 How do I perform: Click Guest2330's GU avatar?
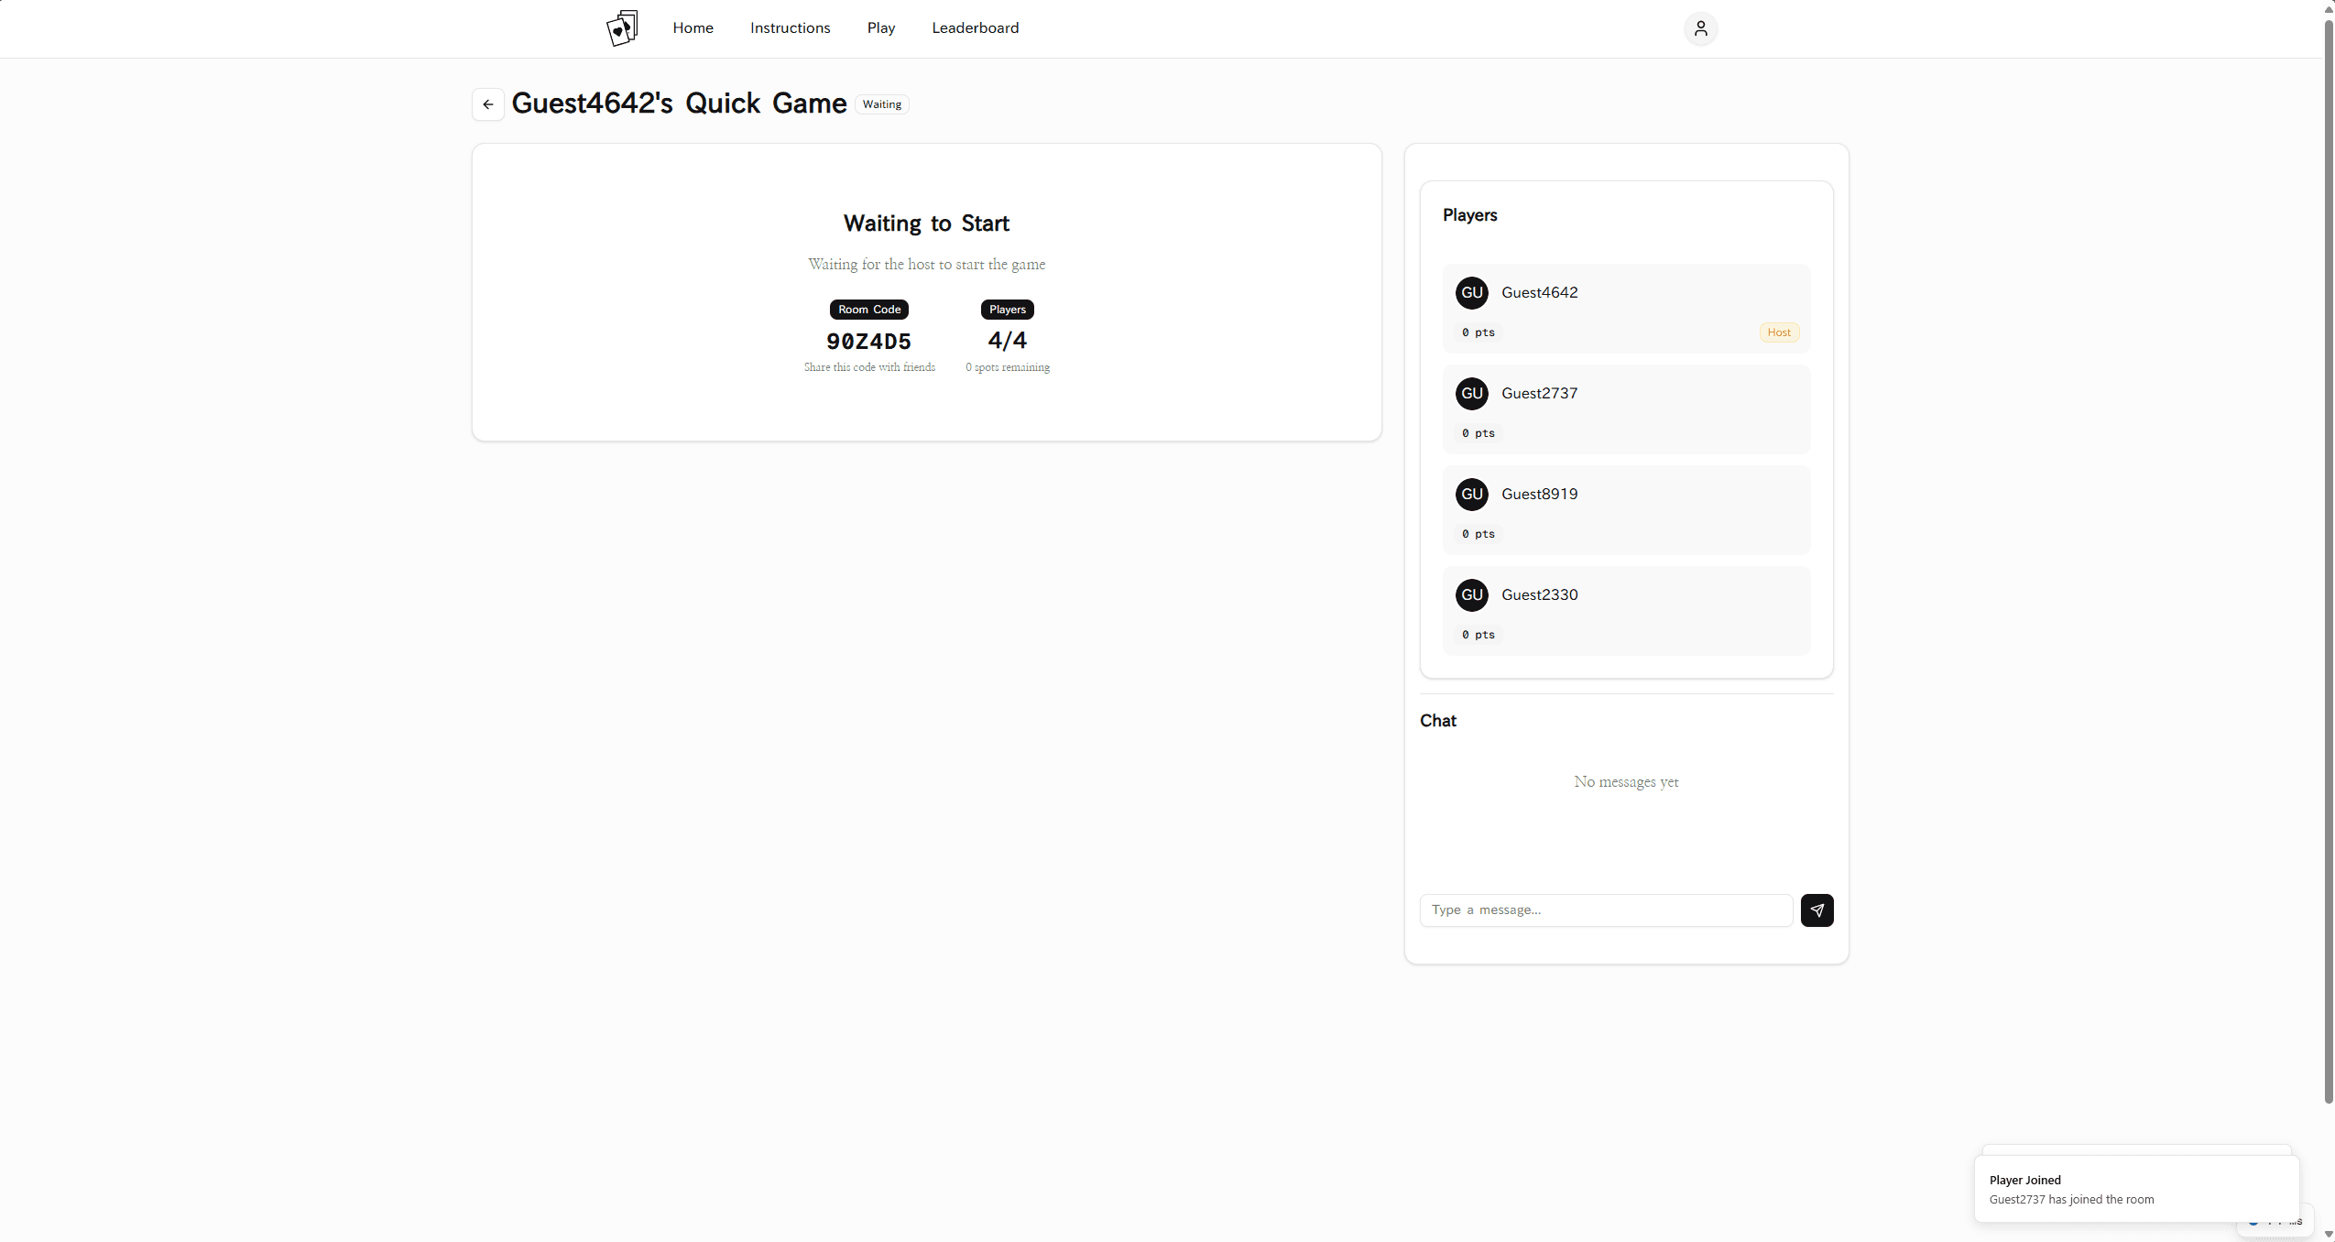[1471, 595]
